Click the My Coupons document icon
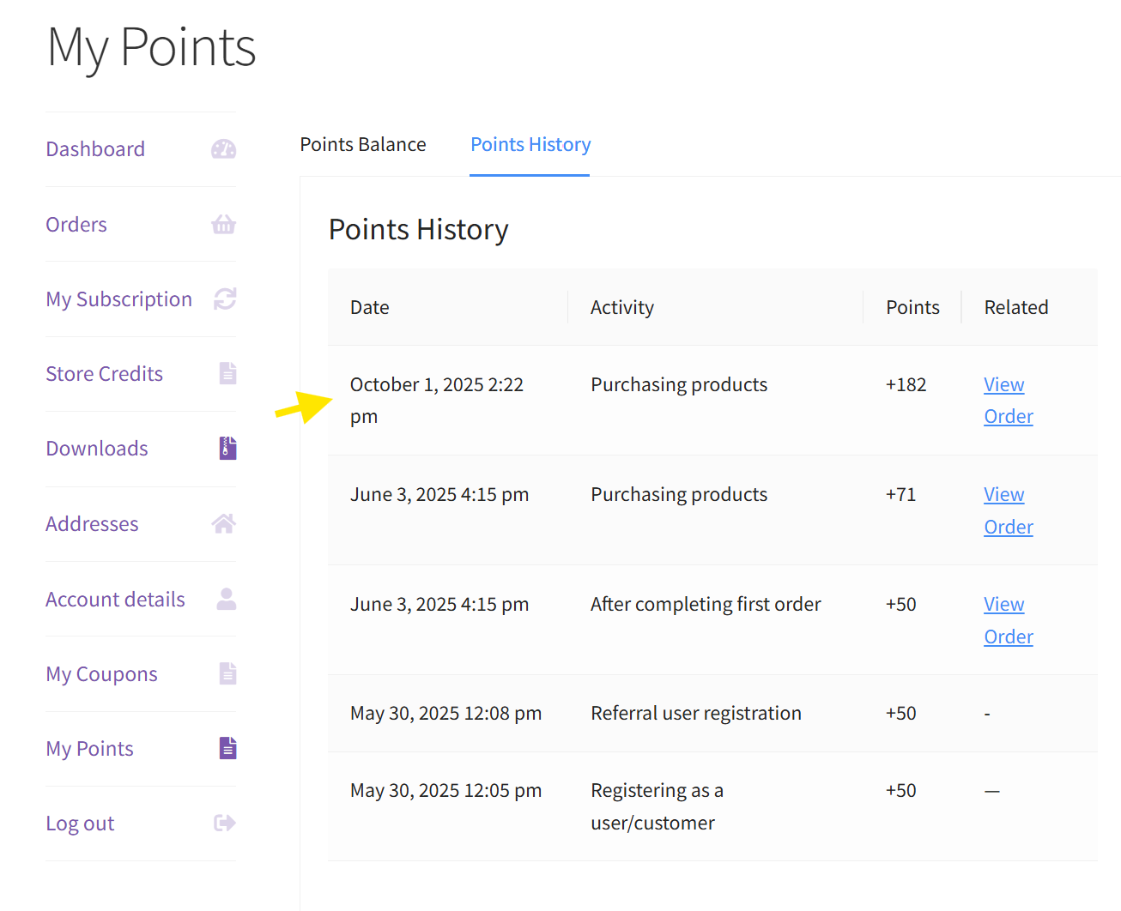The height and width of the screenshot is (911, 1121). [227, 673]
